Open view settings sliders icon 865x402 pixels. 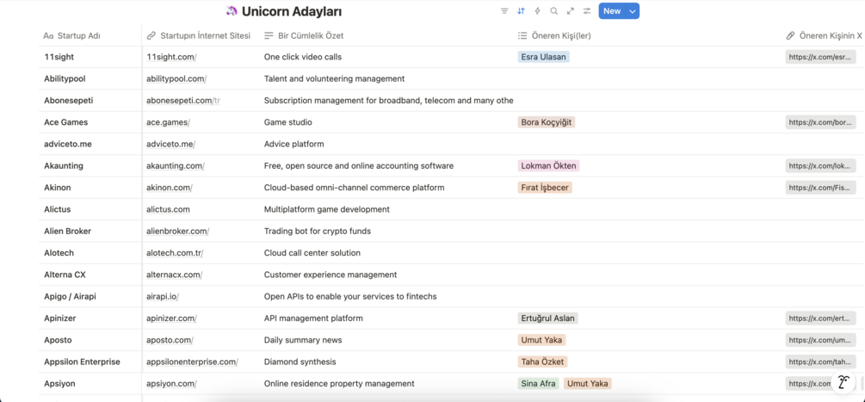pyautogui.click(x=587, y=11)
